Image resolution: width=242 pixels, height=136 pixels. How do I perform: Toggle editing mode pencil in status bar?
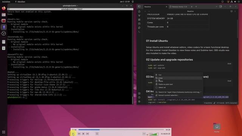tap(214, 103)
